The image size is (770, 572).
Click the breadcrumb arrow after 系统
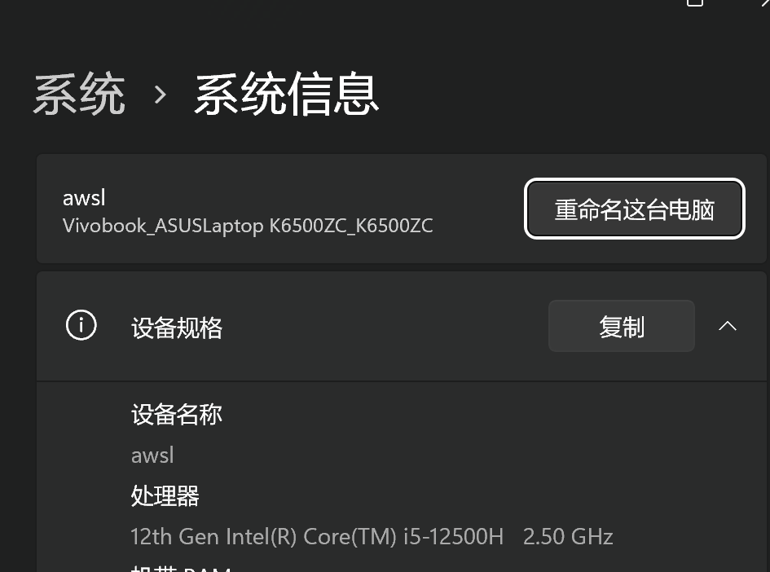(x=160, y=95)
